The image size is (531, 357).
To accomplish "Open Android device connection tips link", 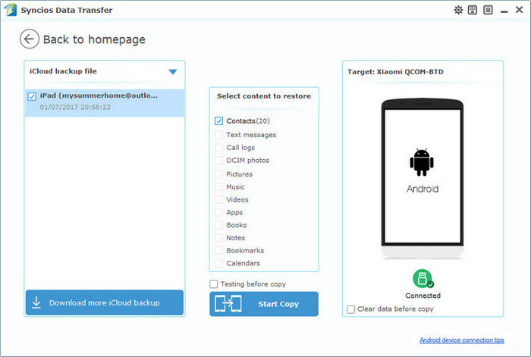I will (461, 340).
